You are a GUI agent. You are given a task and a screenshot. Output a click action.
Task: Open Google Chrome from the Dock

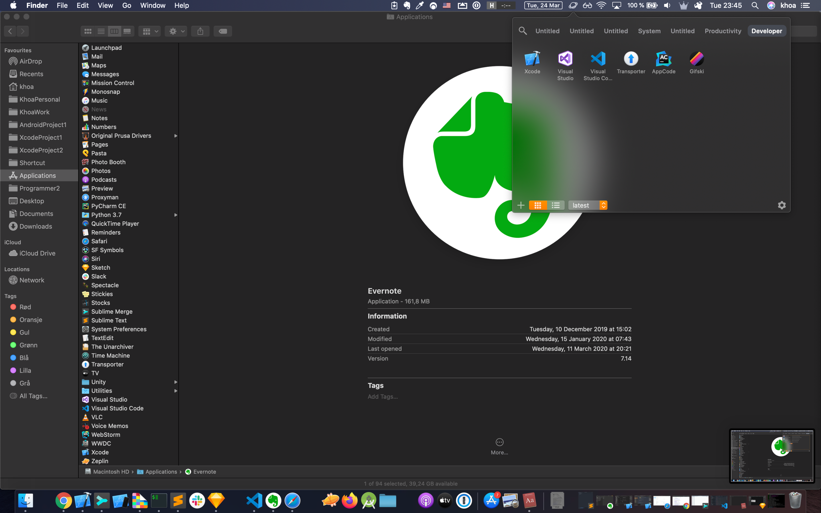click(x=64, y=500)
